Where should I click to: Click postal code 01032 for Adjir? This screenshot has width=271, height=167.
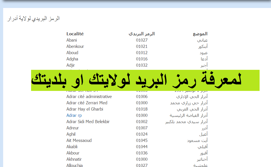tap(142, 65)
